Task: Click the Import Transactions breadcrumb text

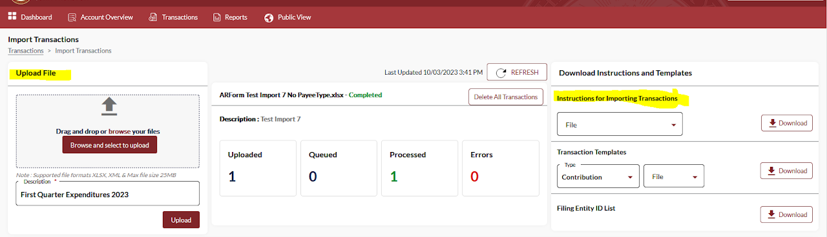Action: tap(83, 50)
